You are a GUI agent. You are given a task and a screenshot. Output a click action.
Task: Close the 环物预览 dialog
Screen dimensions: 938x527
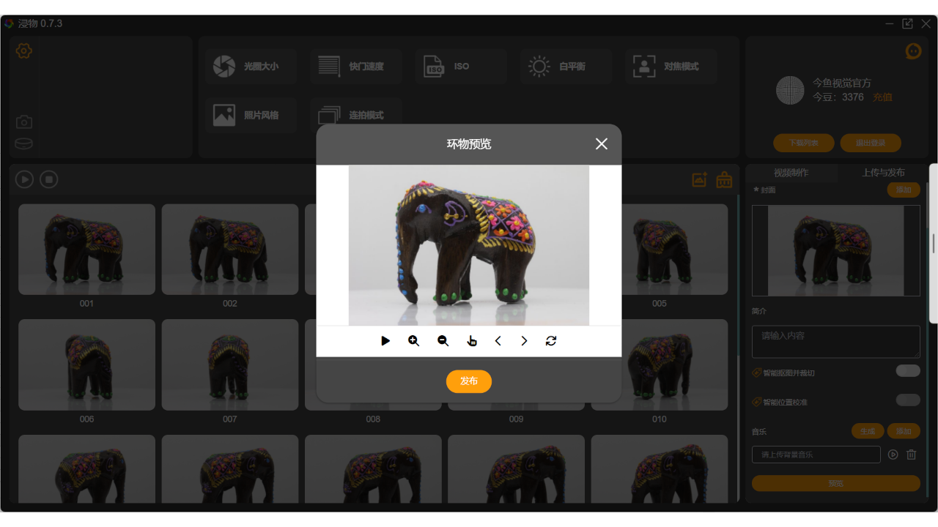(601, 144)
